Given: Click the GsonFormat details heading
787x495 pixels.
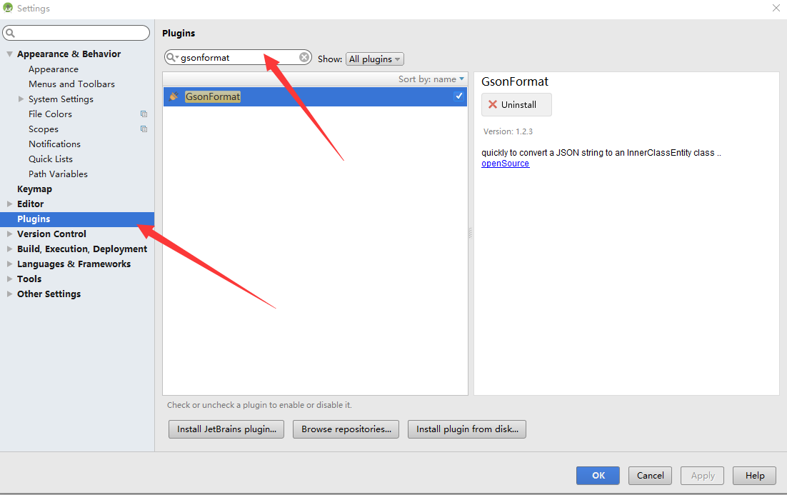Looking at the screenshot, I should click(x=514, y=82).
